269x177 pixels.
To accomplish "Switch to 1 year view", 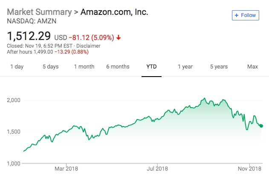I will click(185, 66).
